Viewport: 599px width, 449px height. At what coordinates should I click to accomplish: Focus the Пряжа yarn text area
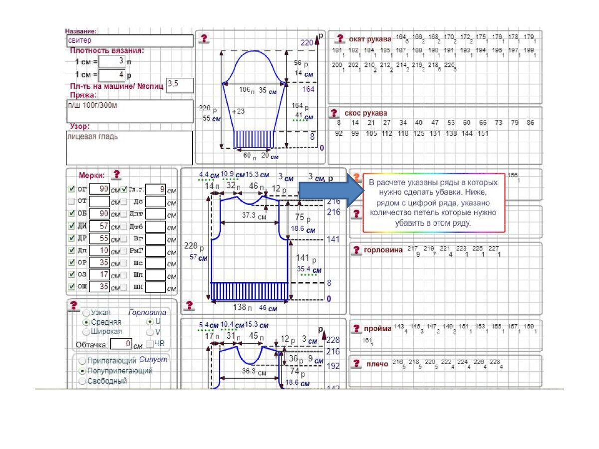(x=130, y=111)
